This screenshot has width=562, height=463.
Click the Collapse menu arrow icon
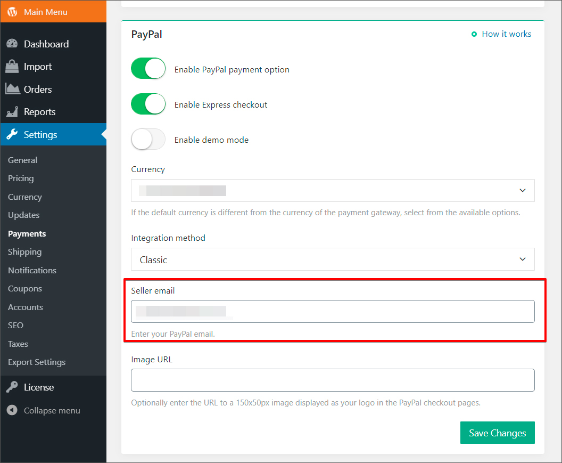tap(12, 410)
